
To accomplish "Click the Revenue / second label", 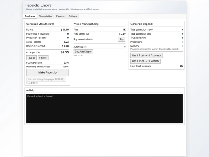I will click(36, 46).
